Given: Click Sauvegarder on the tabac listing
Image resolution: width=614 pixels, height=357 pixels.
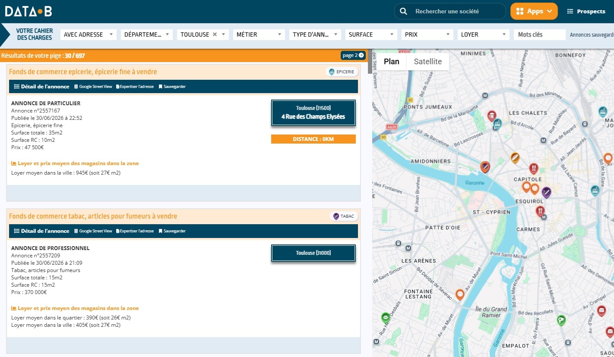Looking at the screenshot, I should point(172,231).
